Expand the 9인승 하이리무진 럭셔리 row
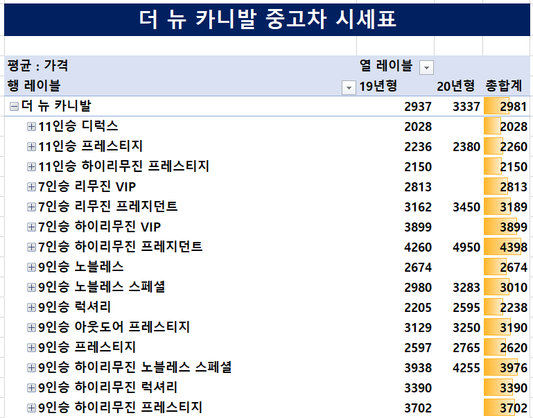This screenshot has width=533, height=418. pos(31,387)
